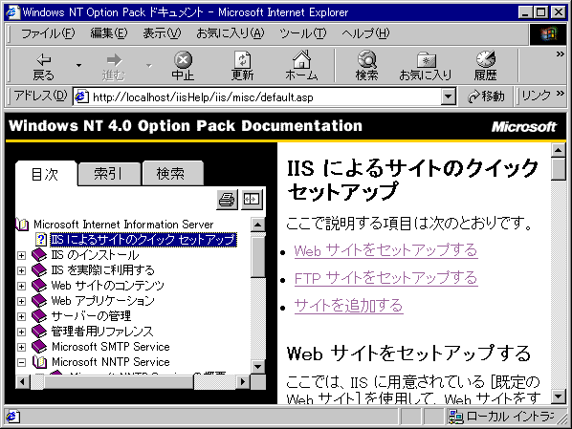Expand the Web アプリケーション node
Viewport: 572px width, 429px height.
22,301
